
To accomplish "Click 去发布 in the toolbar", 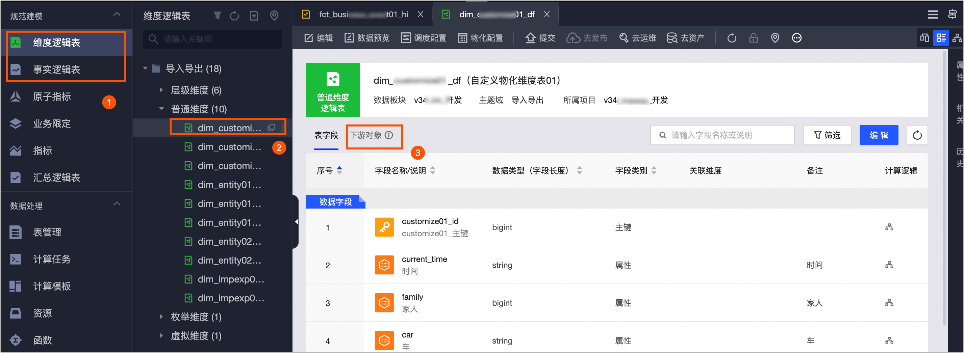I will coord(587,38).
